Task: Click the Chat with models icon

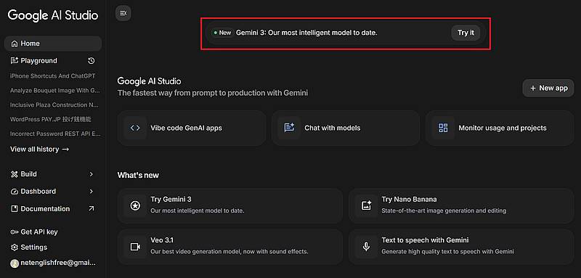Action: (289, 128)
